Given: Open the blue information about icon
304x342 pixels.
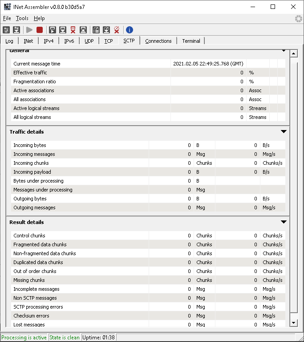Looking at the screenshot, I should tap(130, 30).
